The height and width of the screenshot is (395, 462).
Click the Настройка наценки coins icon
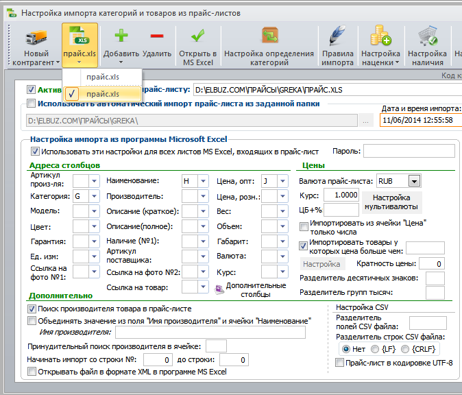380,36
